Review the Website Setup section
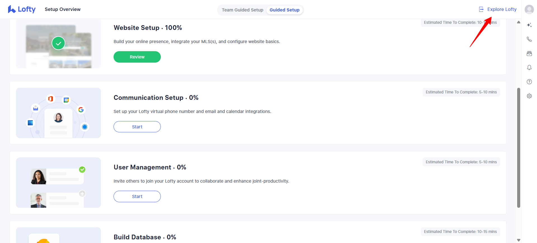The width and height of the screenshot is (537, 243). 137,57
